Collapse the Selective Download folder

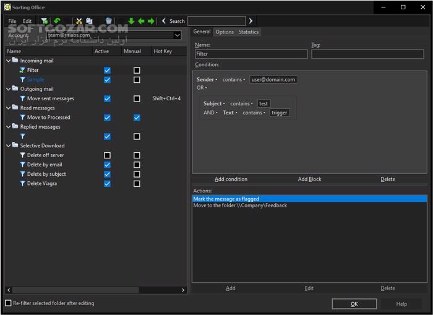tap(9, 145)
